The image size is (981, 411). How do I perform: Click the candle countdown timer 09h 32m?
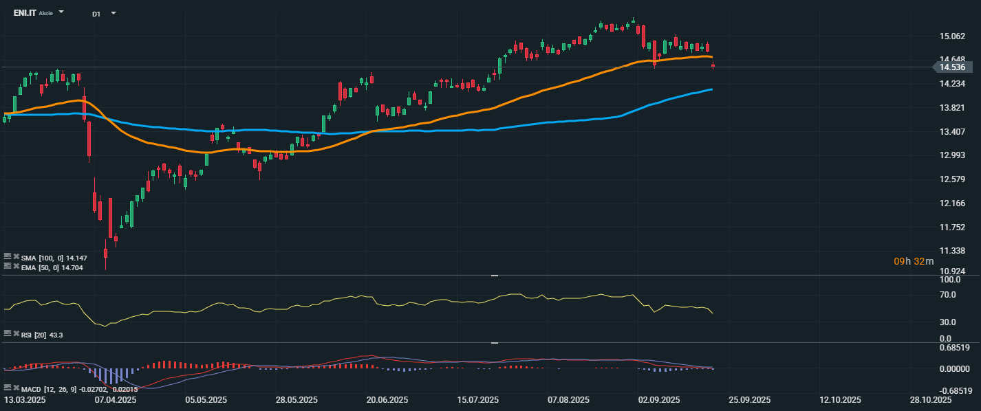point(914,261)
